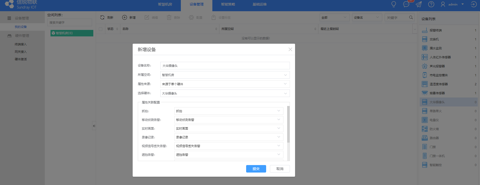Expand 设备管理 sidebar section

click(x=22, y=18)
